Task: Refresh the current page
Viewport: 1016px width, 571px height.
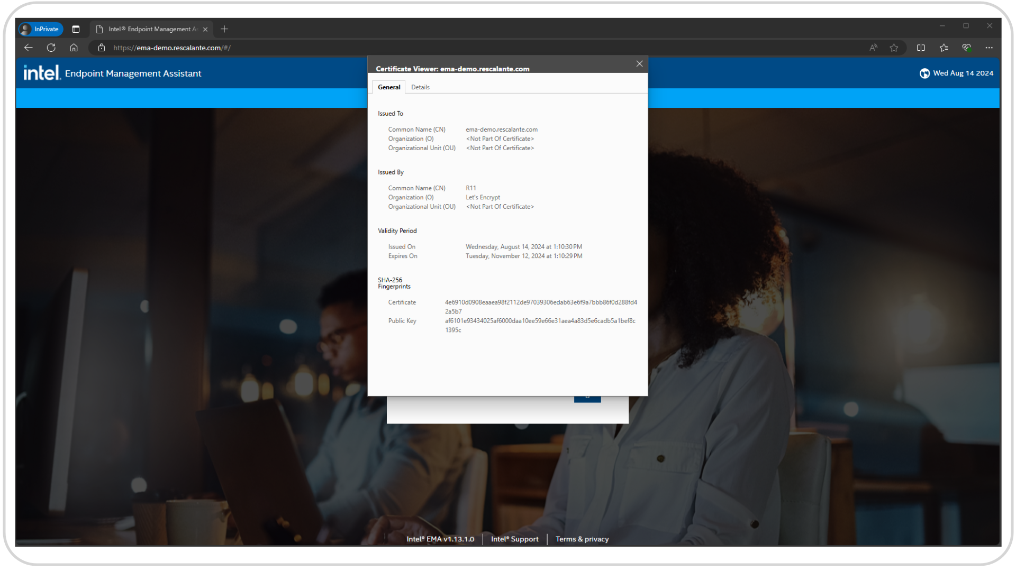Action: tap(51, 48)
